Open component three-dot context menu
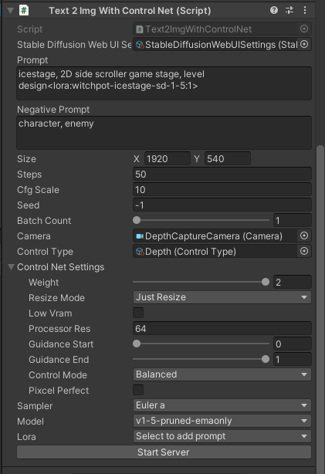Viewport: 325px width, 474px height. (305, 10)
